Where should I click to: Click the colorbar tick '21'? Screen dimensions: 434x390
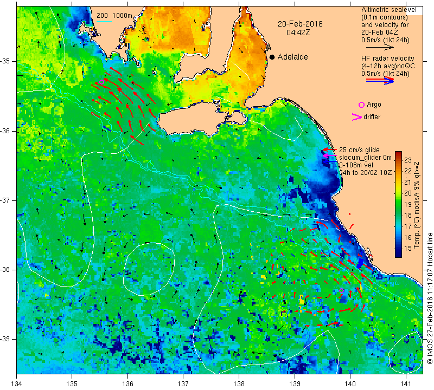pyautogui.click(x=408, y=182)
